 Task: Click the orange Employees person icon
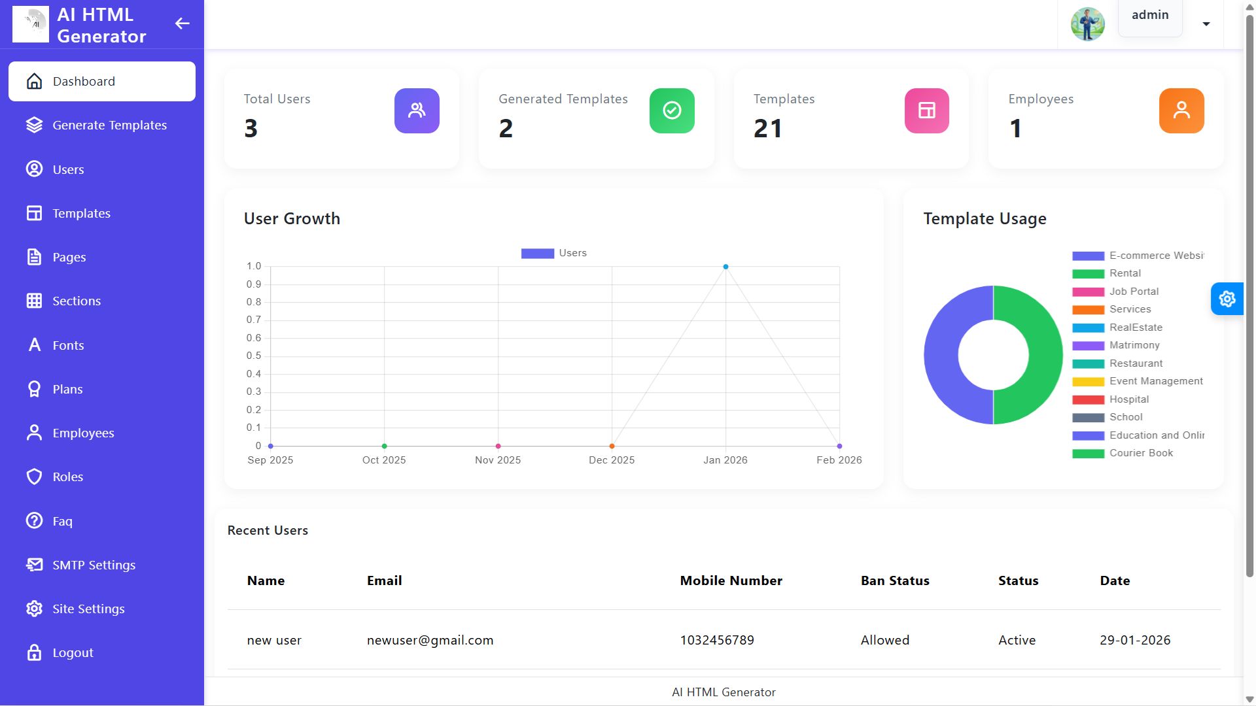pyautogui.click(x=1181, y=110)
